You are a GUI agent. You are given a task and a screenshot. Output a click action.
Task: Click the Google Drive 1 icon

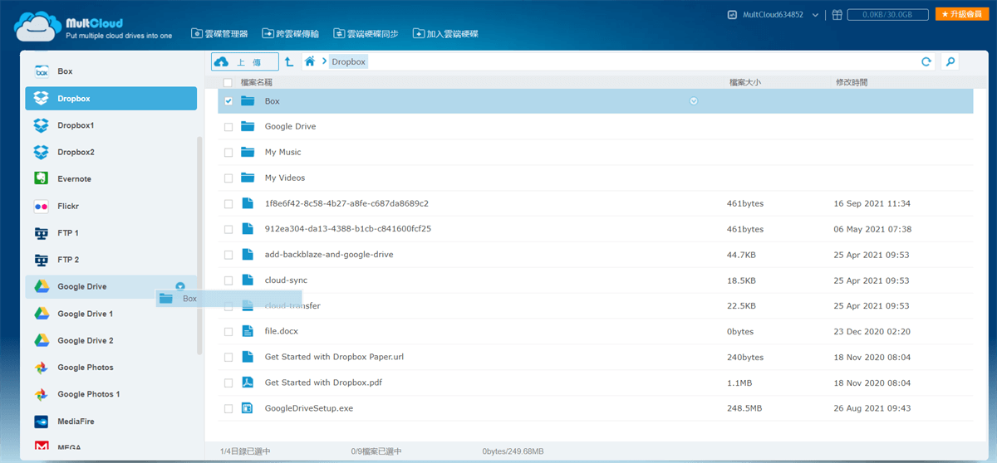click(41, 314)
